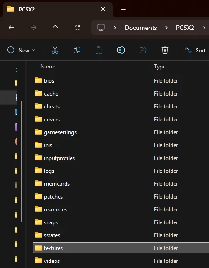209x268 pixels.
Task: Click the This PC monitor icon in address bar
Action: [101, 27]
